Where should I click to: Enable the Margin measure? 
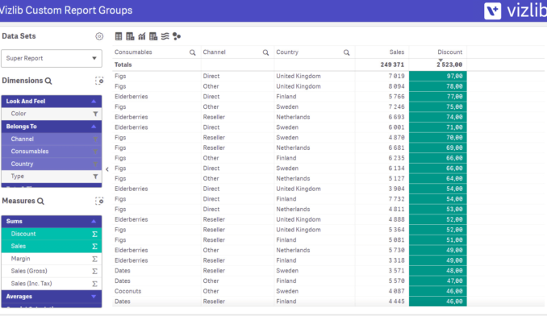click(x=52, y=259)
